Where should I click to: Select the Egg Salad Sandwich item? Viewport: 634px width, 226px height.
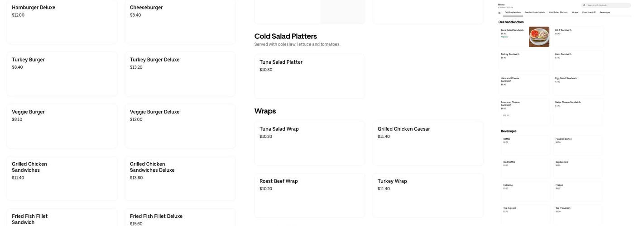click(578, 85)
